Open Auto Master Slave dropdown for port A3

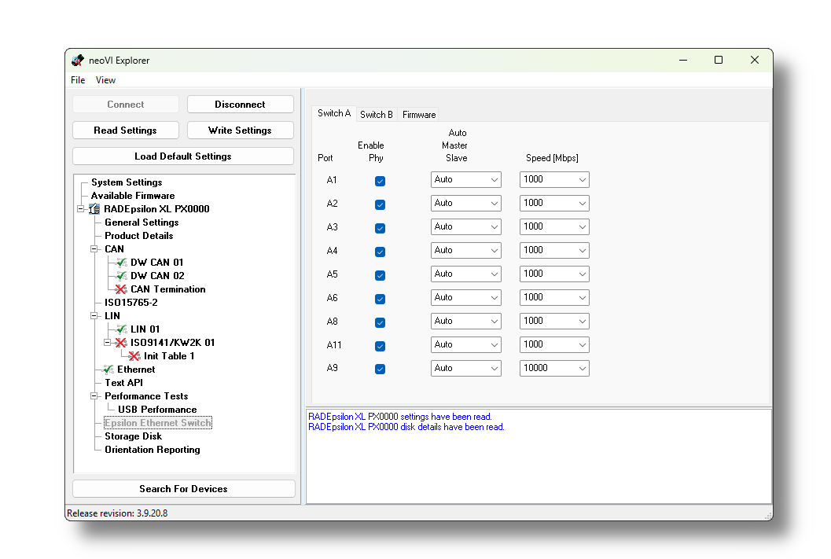tap(466, 226)
